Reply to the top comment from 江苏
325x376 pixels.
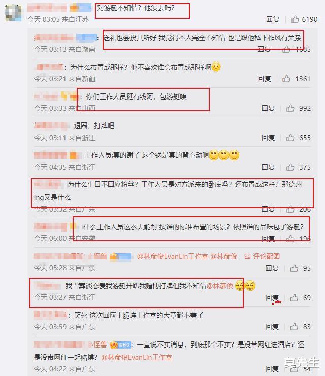coord(273,19)
